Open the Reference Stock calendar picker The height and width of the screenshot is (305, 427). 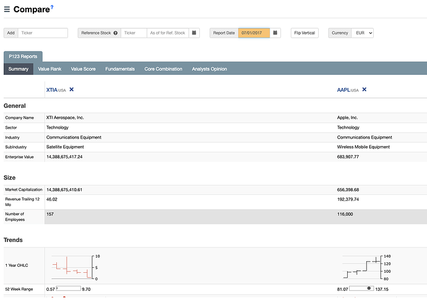[194, 33]
